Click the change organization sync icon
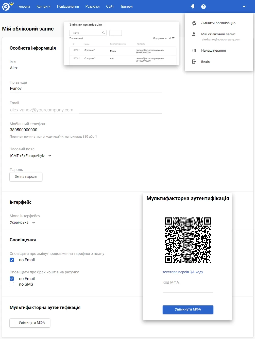The width and height of the screenshot is (255, 339). pyautogui.click(x=194, y=23)
